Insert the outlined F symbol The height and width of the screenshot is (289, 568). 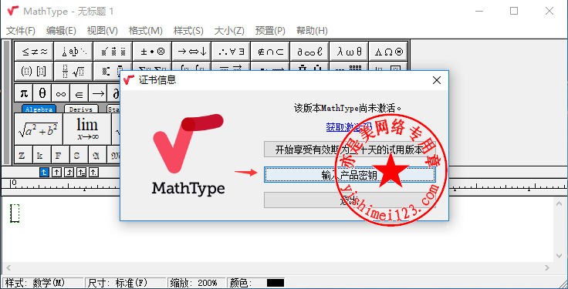coord(60,155)
